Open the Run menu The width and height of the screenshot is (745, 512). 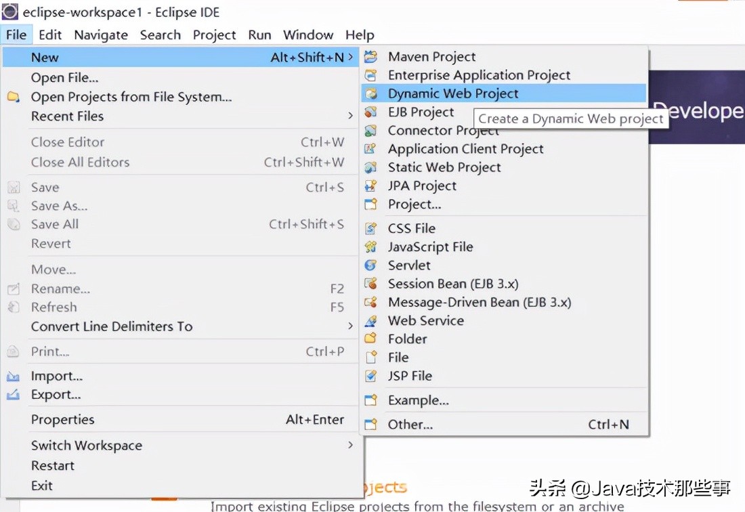click(x=259, y=35)
